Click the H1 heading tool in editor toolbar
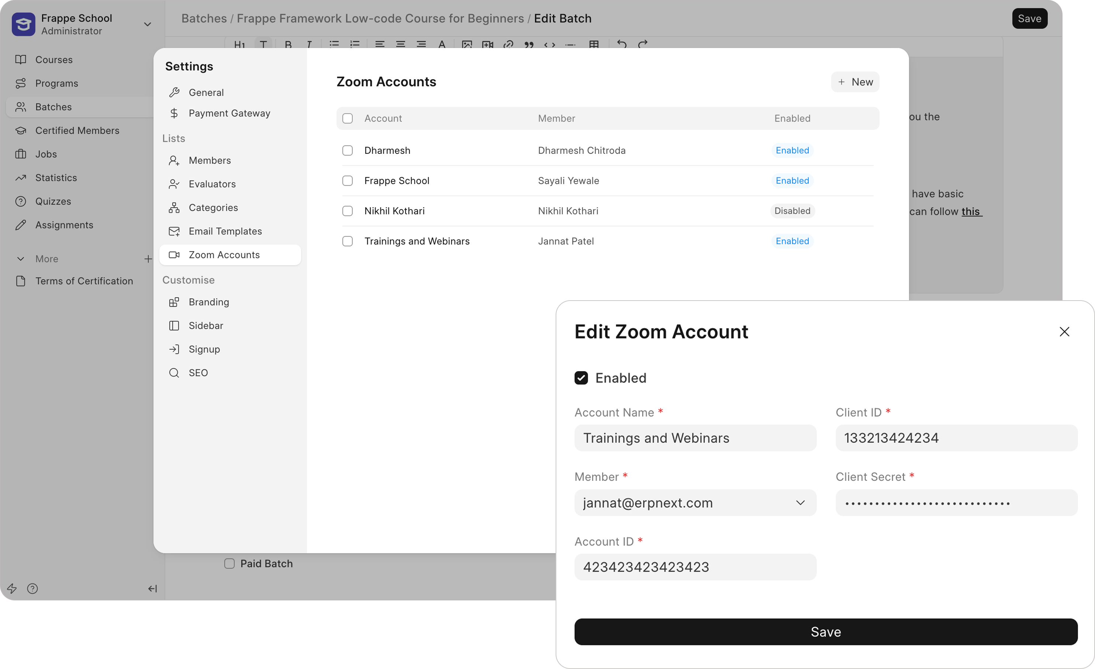Screen dimensions: 1095x669 239,44
